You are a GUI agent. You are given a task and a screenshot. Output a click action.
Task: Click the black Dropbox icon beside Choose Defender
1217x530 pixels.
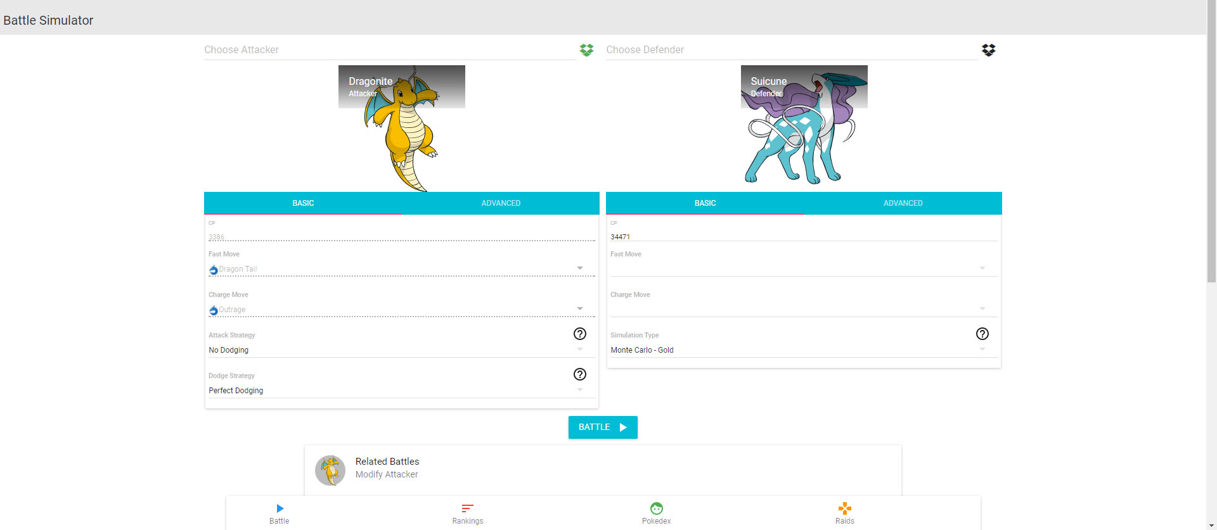[988, 50]
